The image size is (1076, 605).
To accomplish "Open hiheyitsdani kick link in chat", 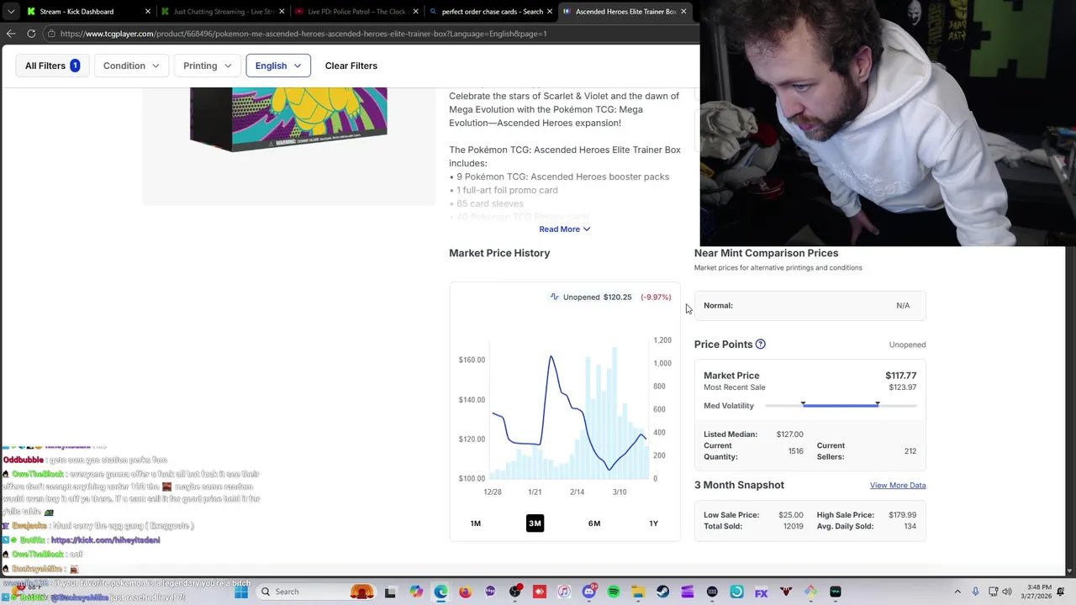I will (105, 540).
